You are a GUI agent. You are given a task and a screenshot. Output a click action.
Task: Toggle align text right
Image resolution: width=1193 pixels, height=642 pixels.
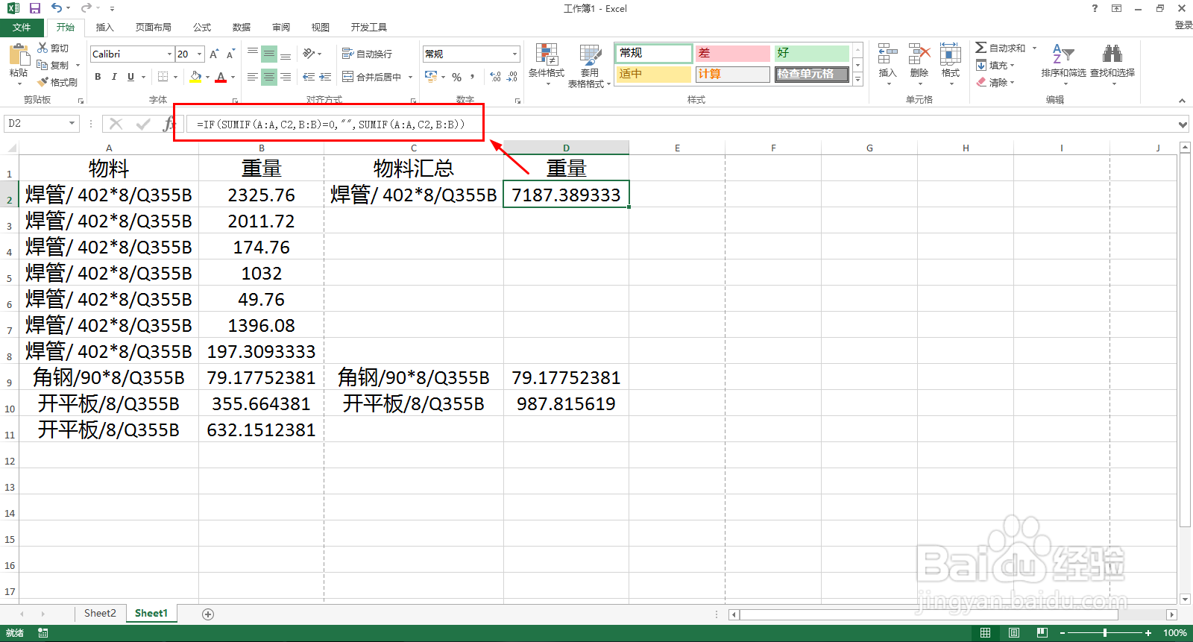286,77
